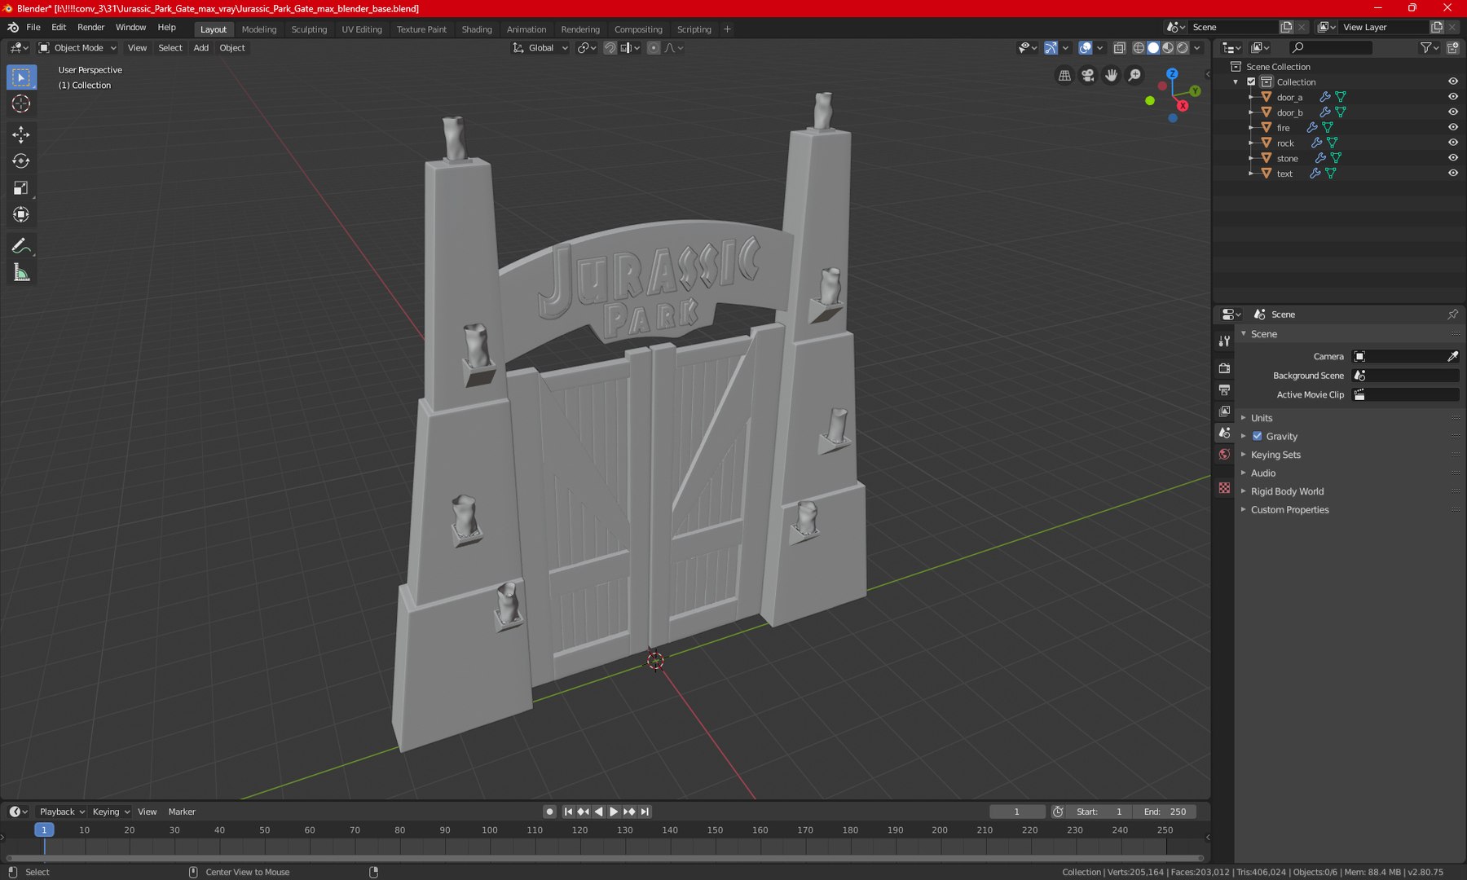The width and height of the screenshot is (1467, 880).
Task: Switch to the UV Editing workspace tab
Action: point(362,29)
